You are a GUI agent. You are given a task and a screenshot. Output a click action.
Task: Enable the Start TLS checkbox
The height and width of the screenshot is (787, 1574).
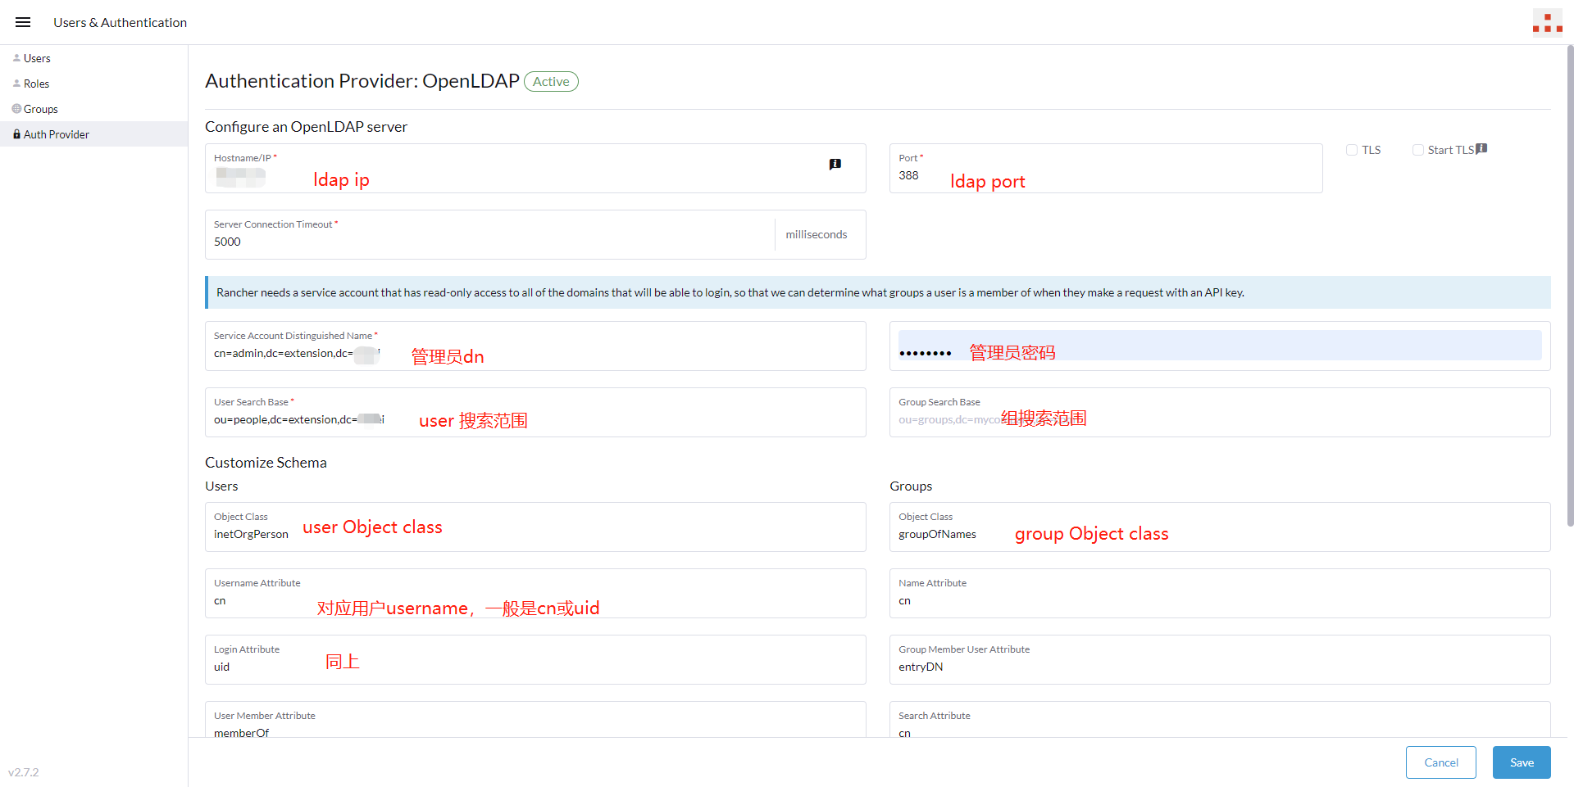point(1417,150)
